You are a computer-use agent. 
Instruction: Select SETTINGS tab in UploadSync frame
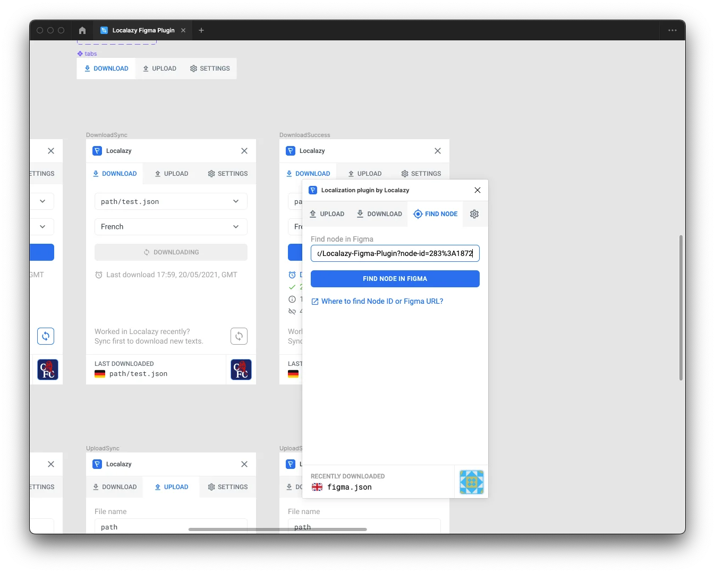228,487
